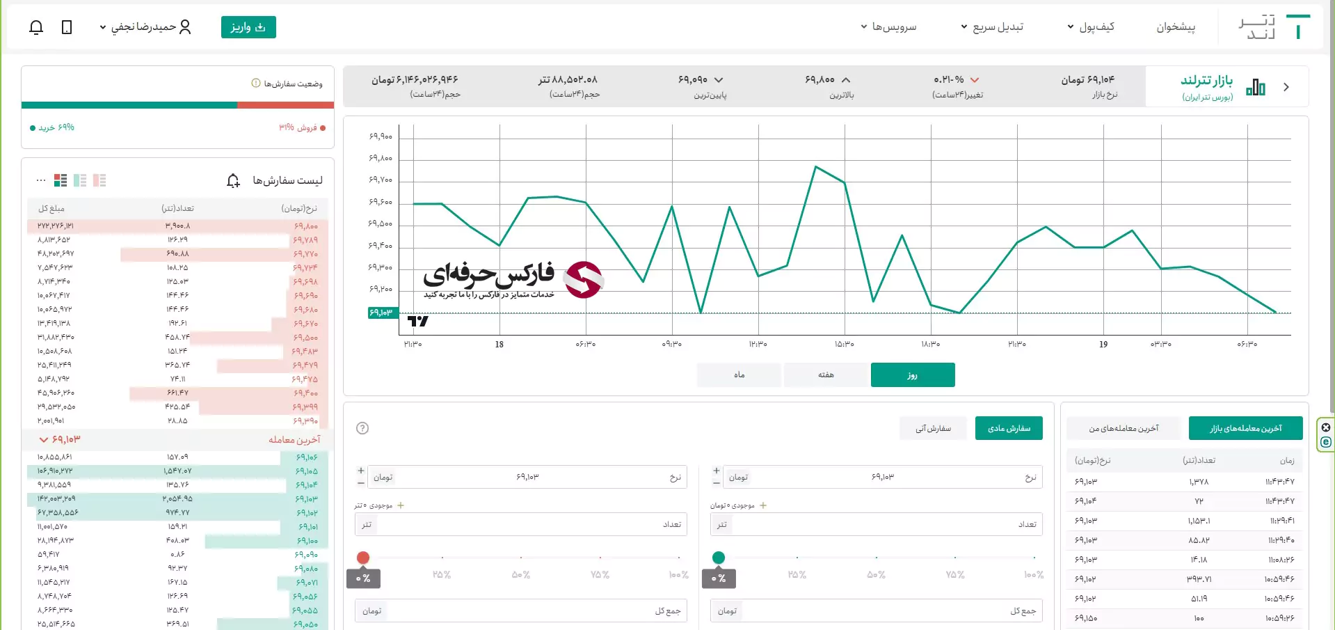The image size is (1335, 630).
Task: Click the market bar chart icon
Action: click(x=1255, y=87)
